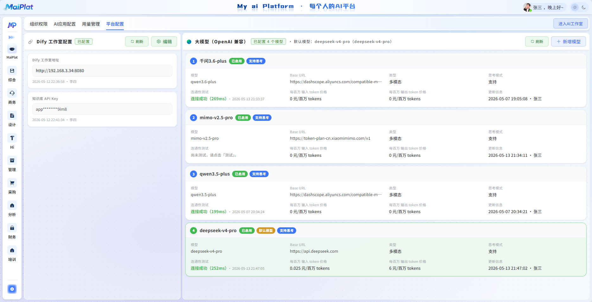The image size is (592, 302).
Task: Open the MaiPlat robot sidebar icon
Action: [x=12, y=49]
